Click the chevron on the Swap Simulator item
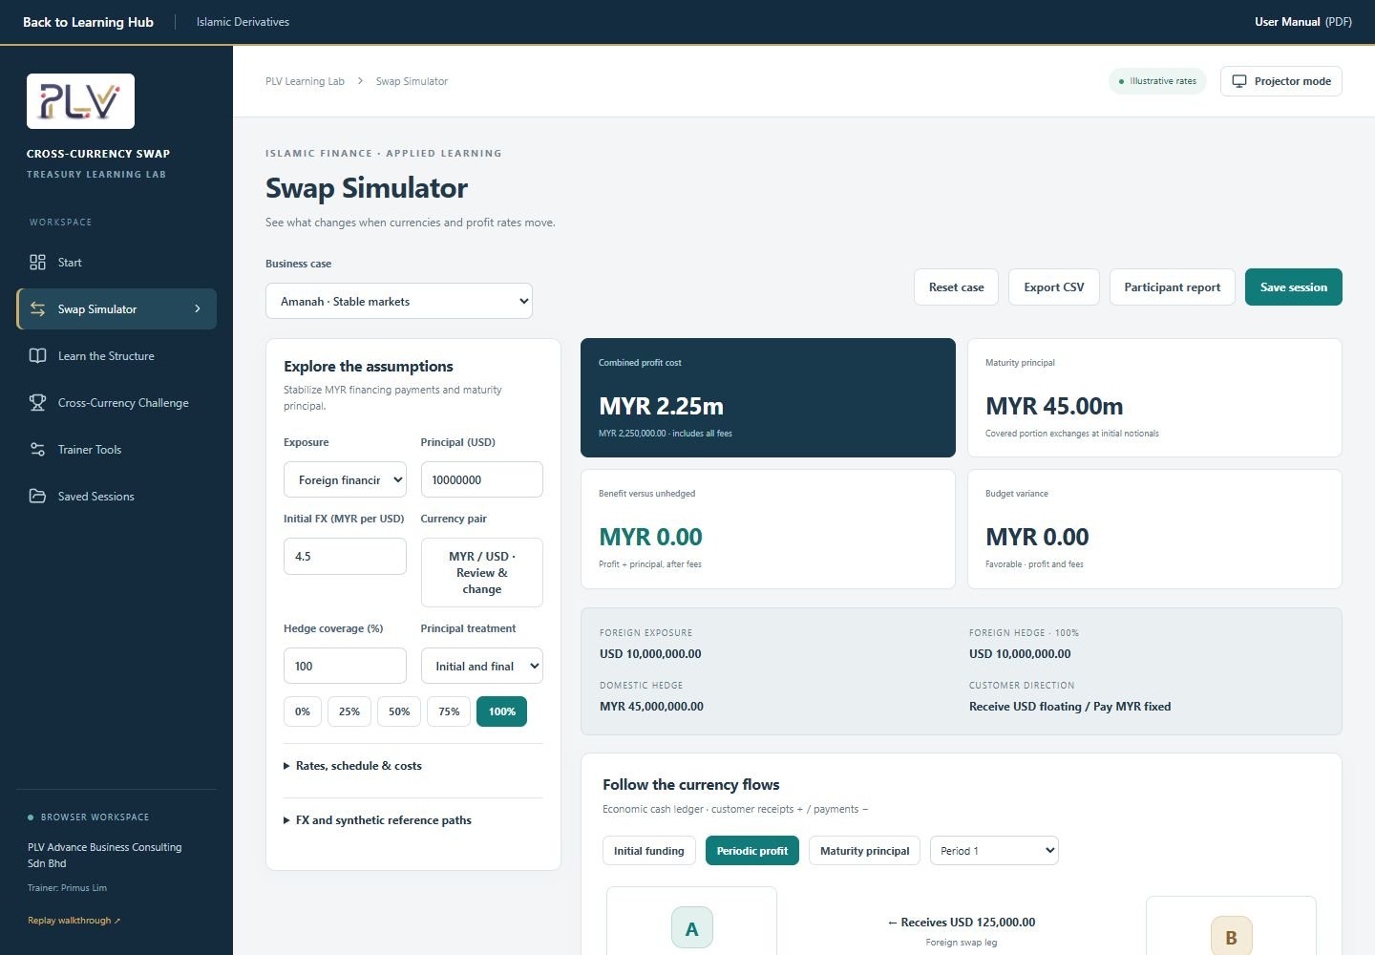Image resolution: width=1375 pixels, height=955 pixels. tap(198, 308)
